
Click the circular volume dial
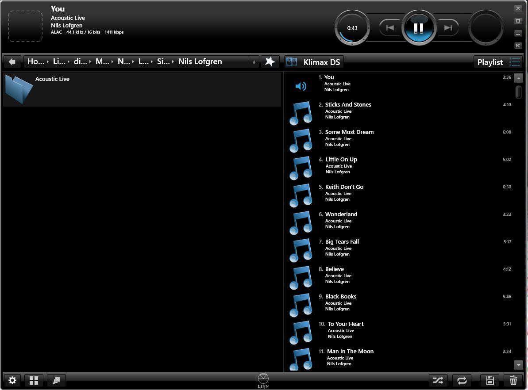point(486,28)
